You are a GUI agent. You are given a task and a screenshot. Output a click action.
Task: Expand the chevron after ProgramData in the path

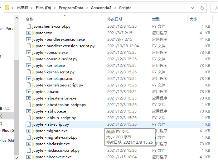87,8
